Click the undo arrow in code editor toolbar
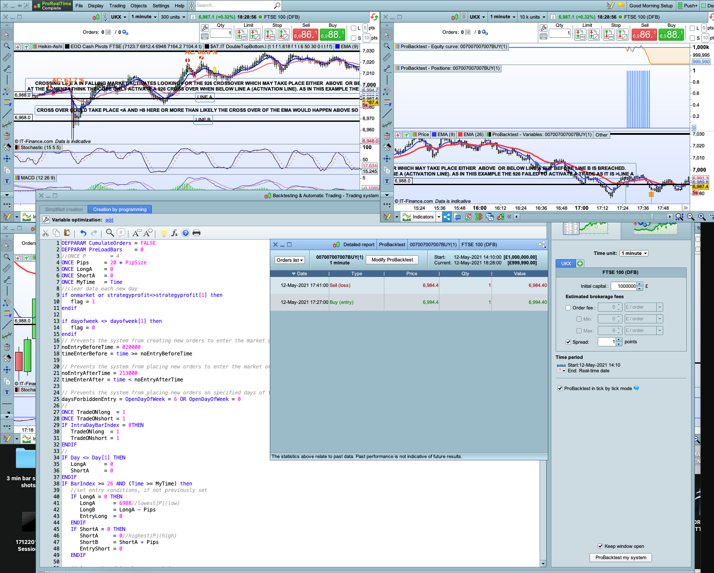 click(83, 233)
